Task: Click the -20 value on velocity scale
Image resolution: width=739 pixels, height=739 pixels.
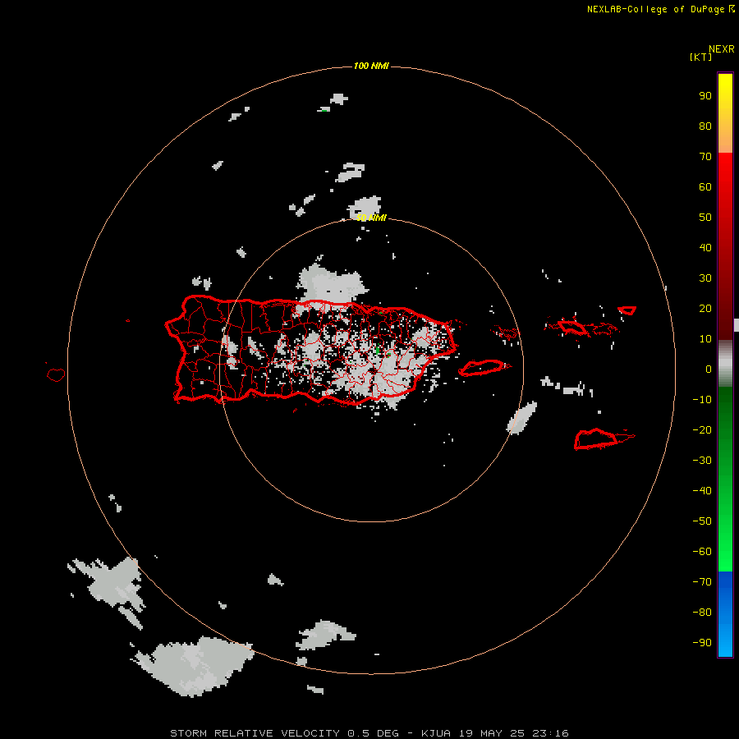Action: point(702,429)
